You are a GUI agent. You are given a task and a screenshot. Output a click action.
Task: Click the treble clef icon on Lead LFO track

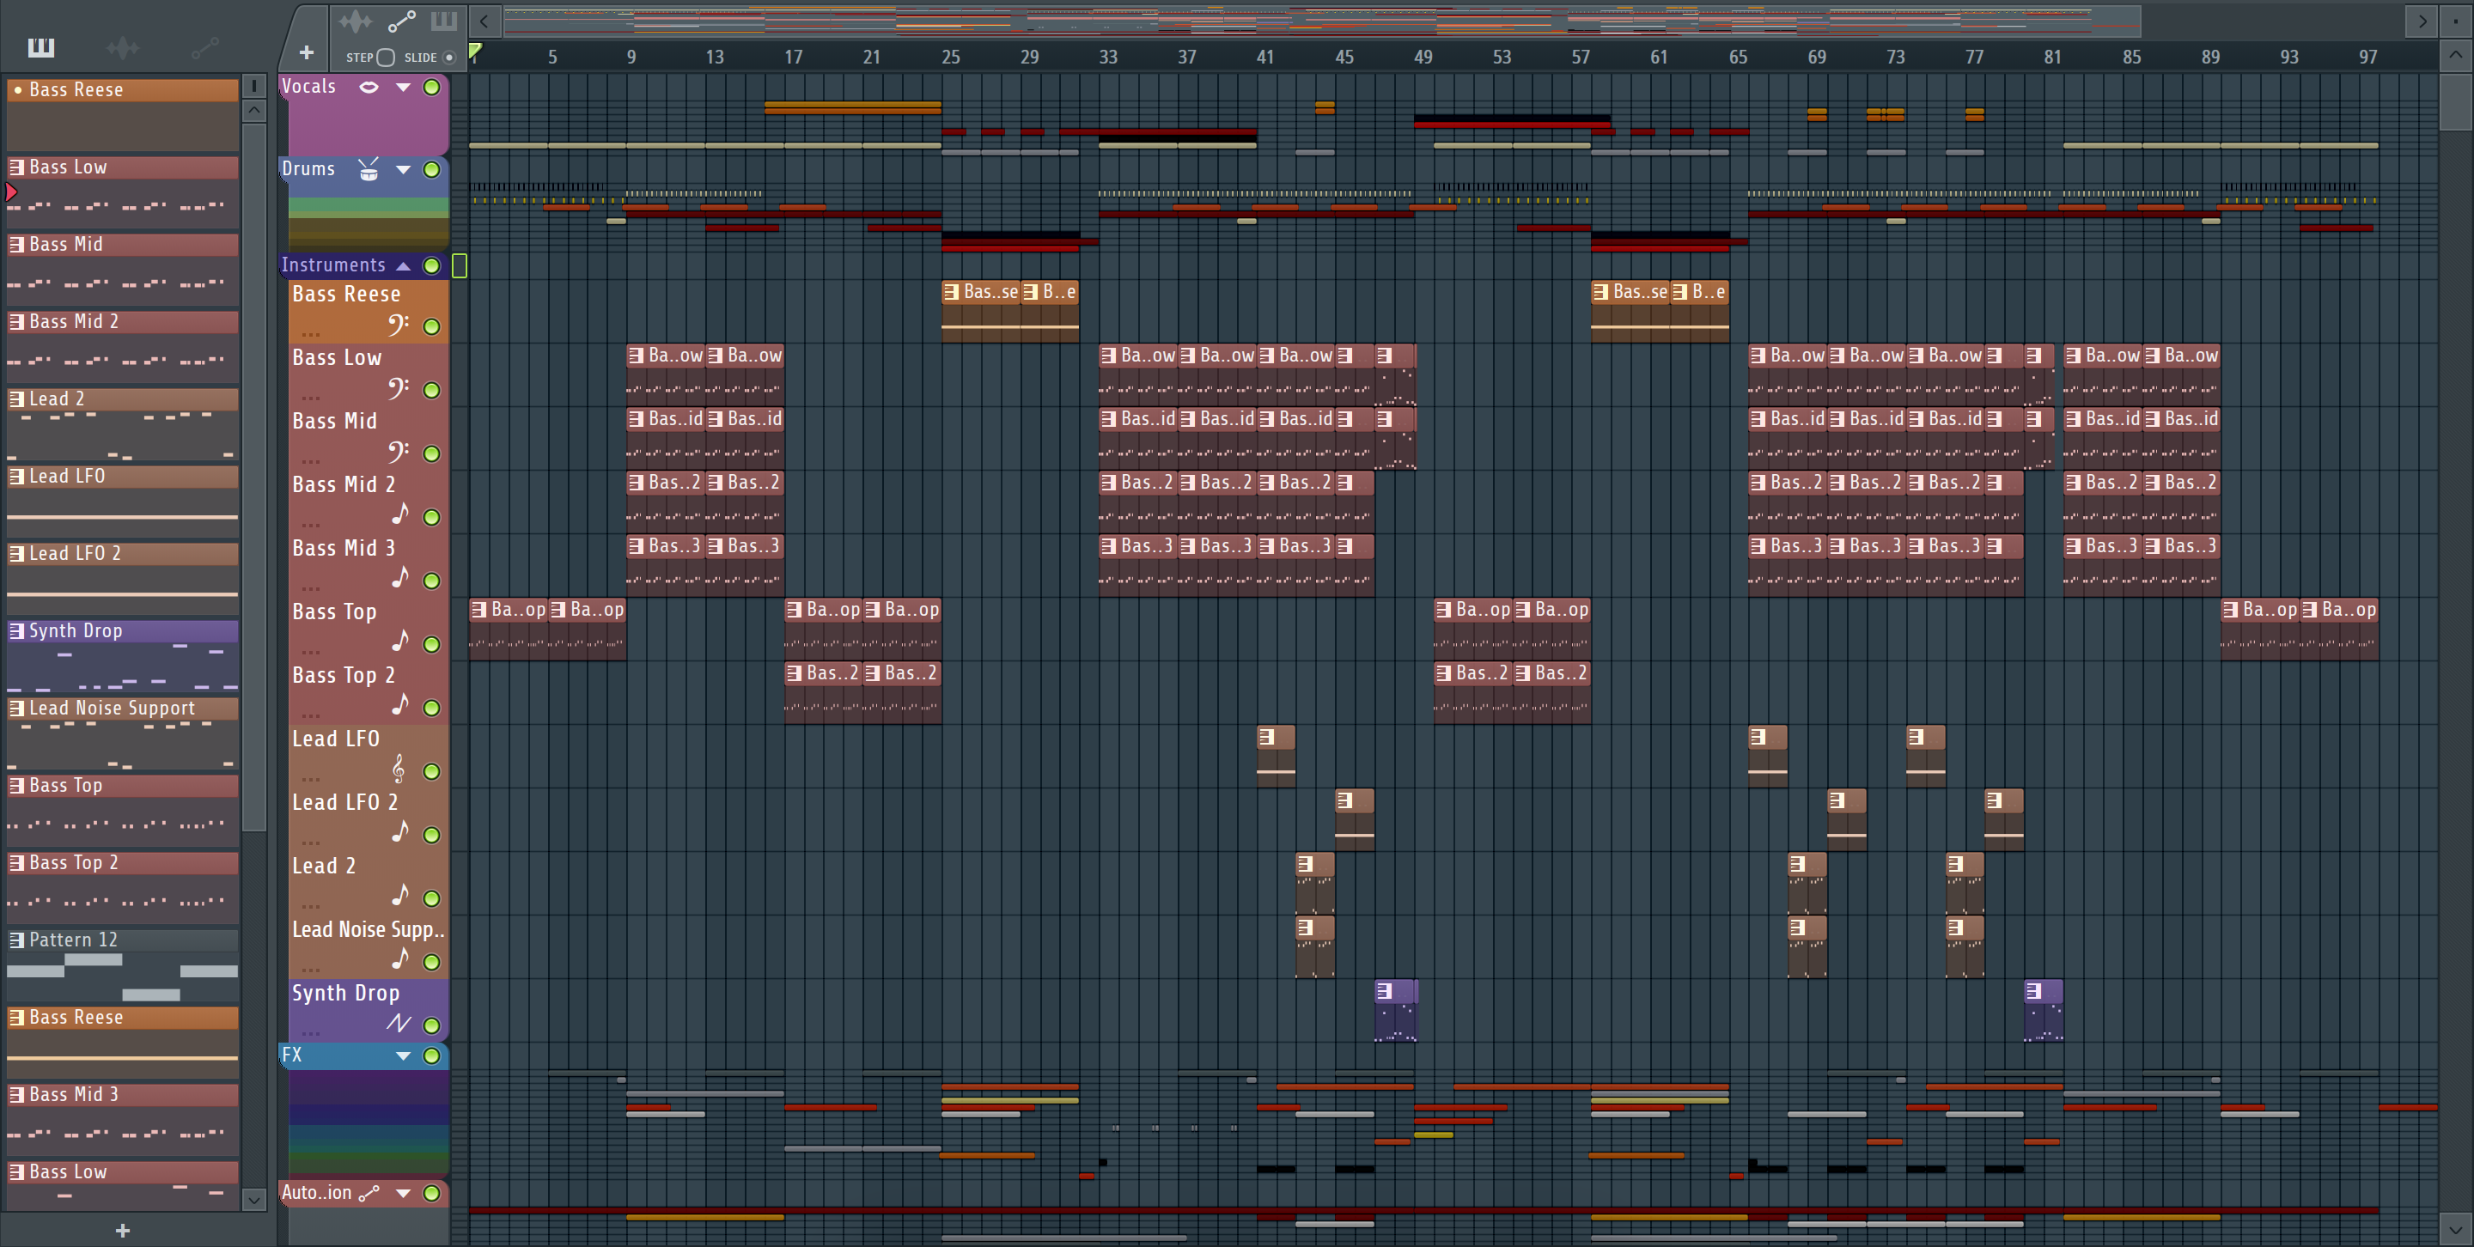click(x=399, y=769)
